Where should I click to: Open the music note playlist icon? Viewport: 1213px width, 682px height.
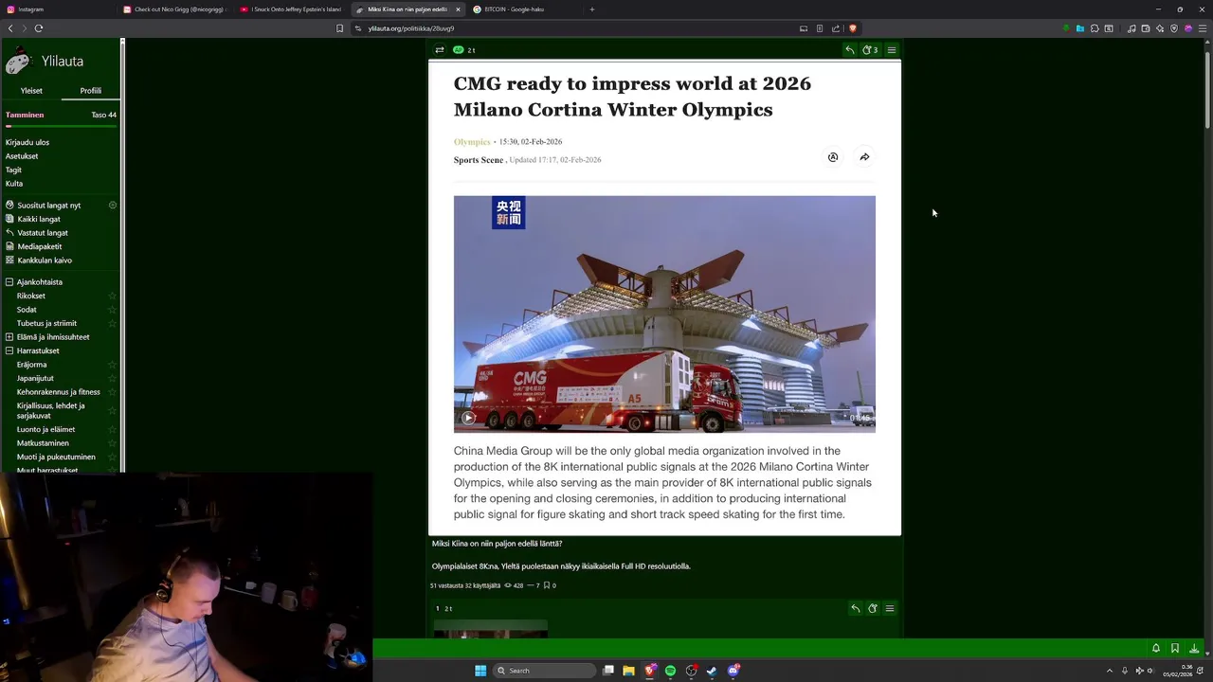point(1132,28)
